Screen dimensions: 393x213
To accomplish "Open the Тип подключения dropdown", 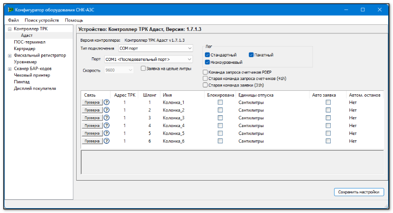I will coord(155,48).
